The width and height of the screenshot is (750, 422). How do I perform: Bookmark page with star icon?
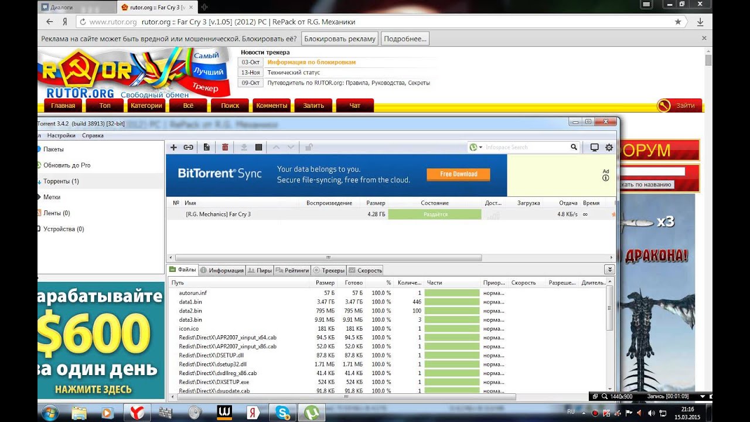point(678,22)
